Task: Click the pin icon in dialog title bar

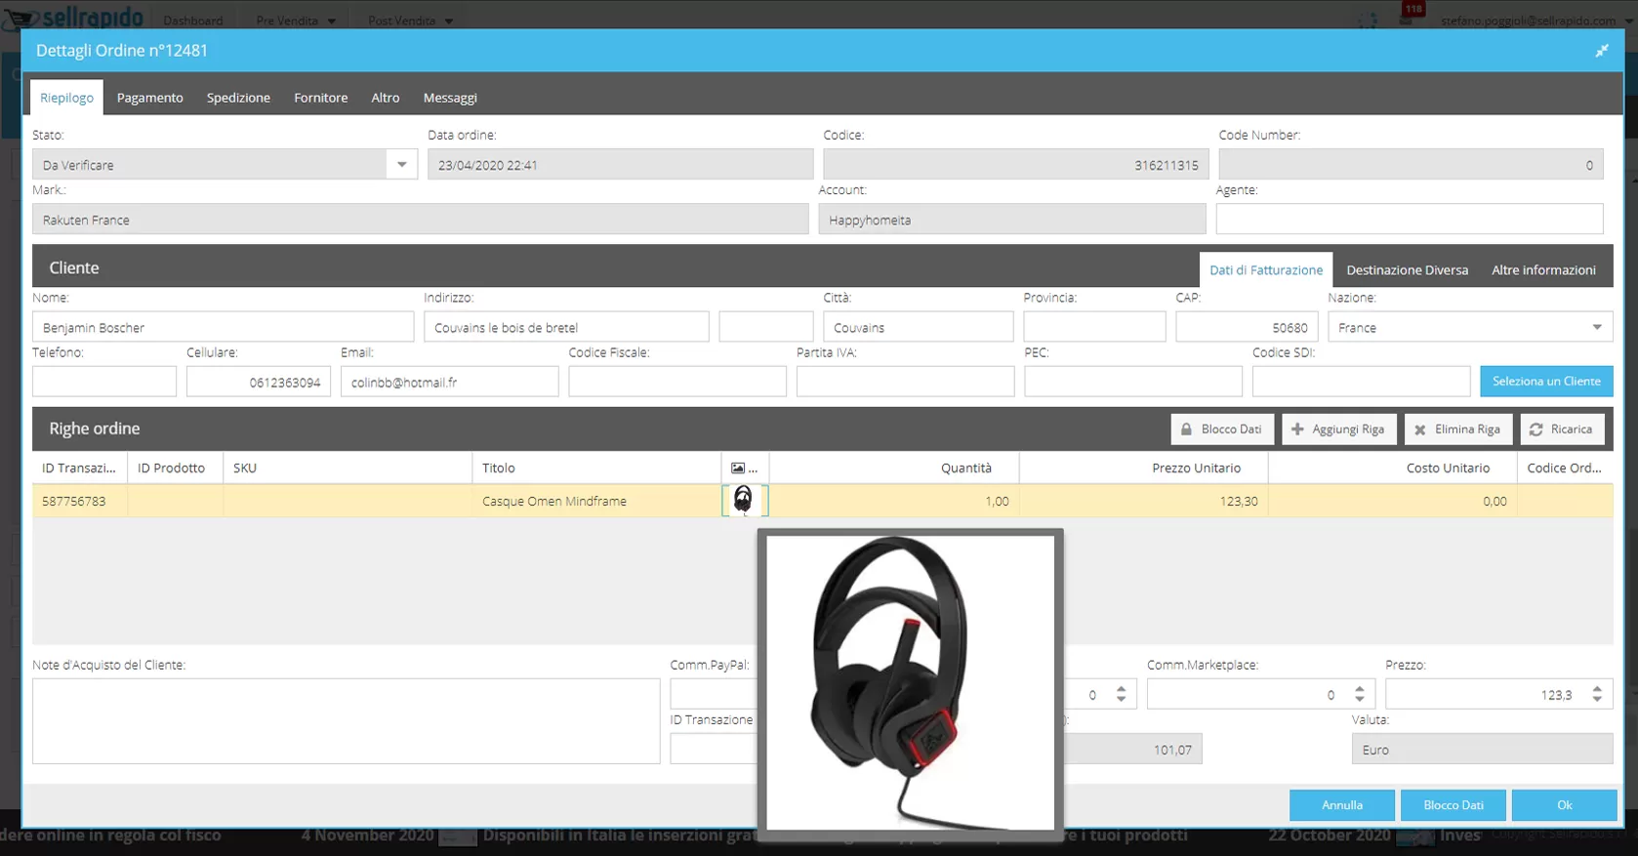Action: pos(1601,51)
